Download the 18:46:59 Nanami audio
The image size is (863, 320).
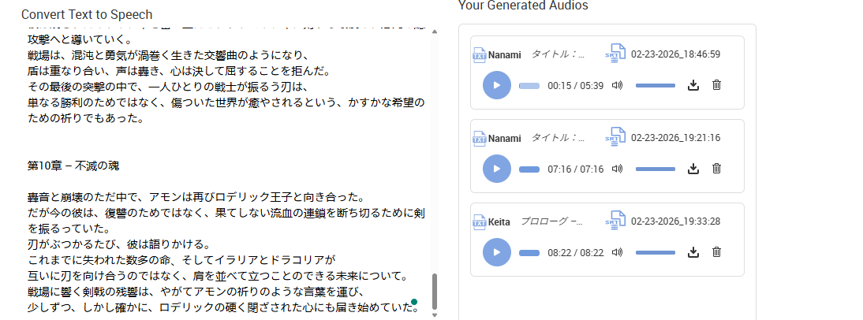693,84
